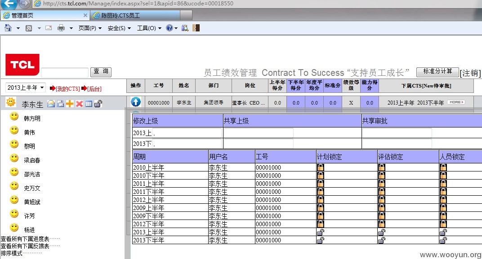Click smiley icon next to 韩方明
482x259 pixels.
tap(14, 116)
